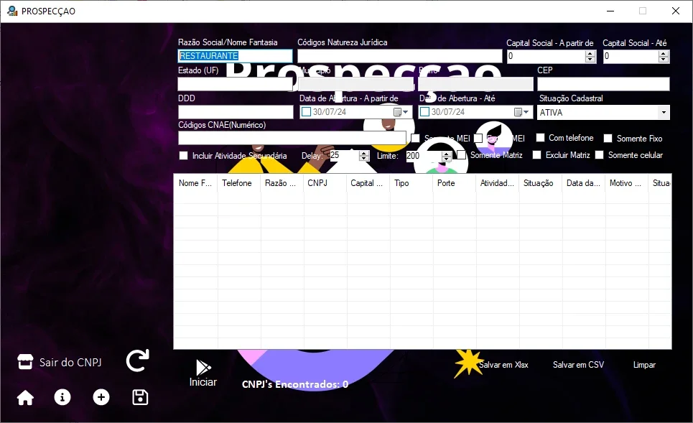Click the Nome F... column header
693x423 pixels.
pyautogui.click(x=195, y=183)
